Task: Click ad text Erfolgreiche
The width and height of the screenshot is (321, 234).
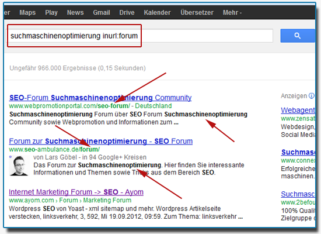Action: [298, 168]
